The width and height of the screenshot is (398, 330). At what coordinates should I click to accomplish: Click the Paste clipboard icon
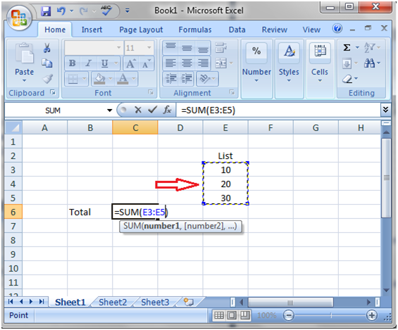[24, 53]
